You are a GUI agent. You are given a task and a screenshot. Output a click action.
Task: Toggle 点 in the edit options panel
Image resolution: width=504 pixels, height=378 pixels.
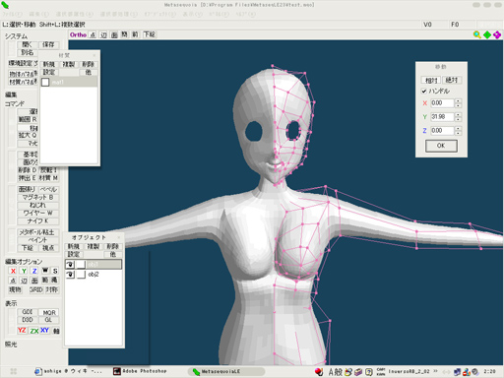[13, 281]
